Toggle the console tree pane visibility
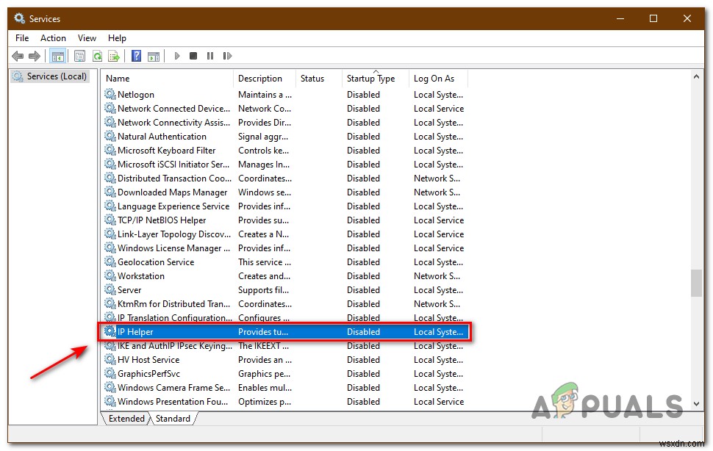 [58, 55]
